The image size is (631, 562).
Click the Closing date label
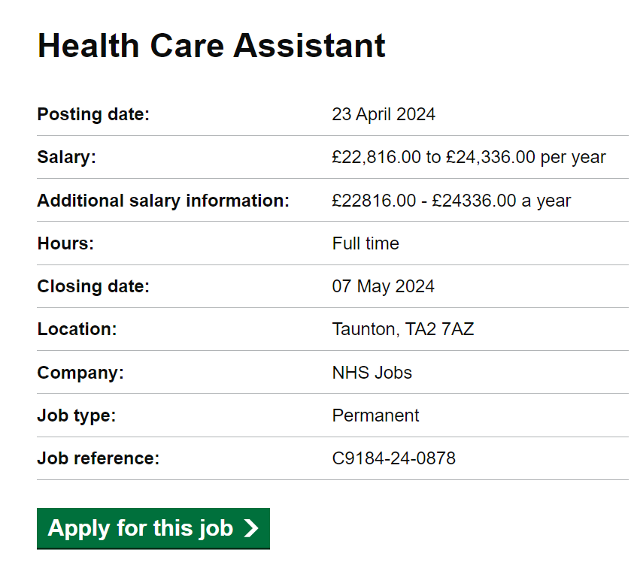pyautogui.click(x=93, y=286)
